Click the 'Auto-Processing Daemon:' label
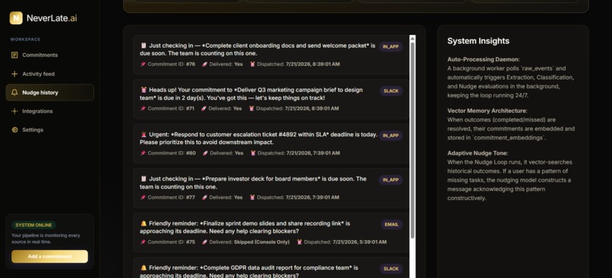This screenshot has height=278, width=612. [x=484, y=60]
